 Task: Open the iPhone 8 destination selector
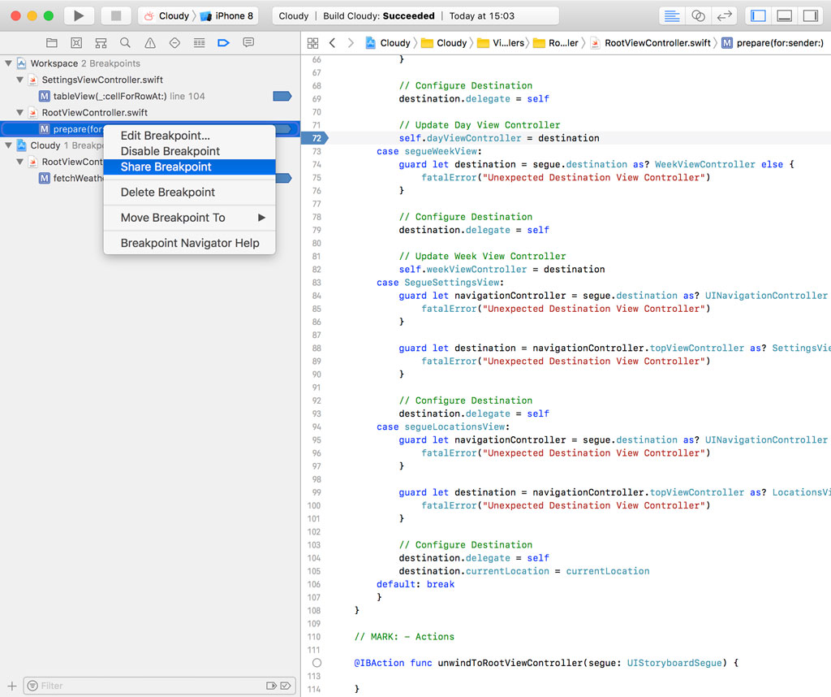(227, 15)
